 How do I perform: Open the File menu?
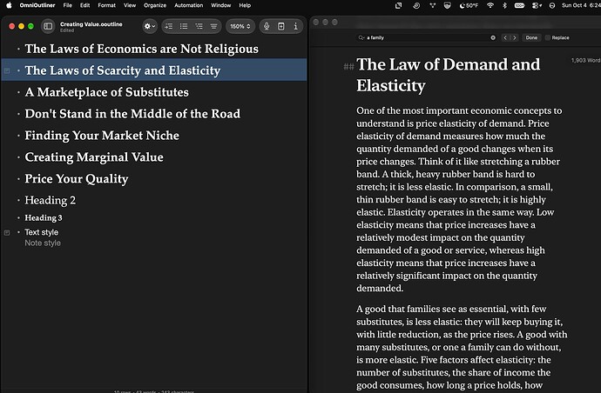[67, 5]
